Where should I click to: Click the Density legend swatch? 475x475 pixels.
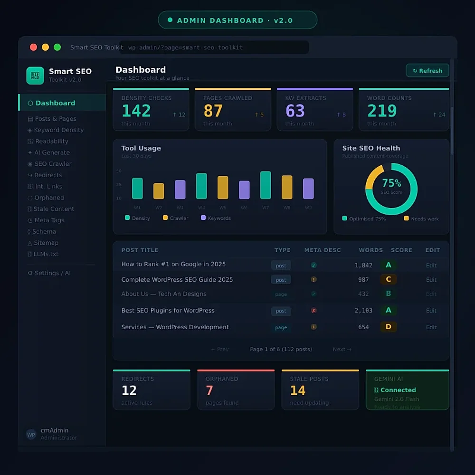point(127,218)
